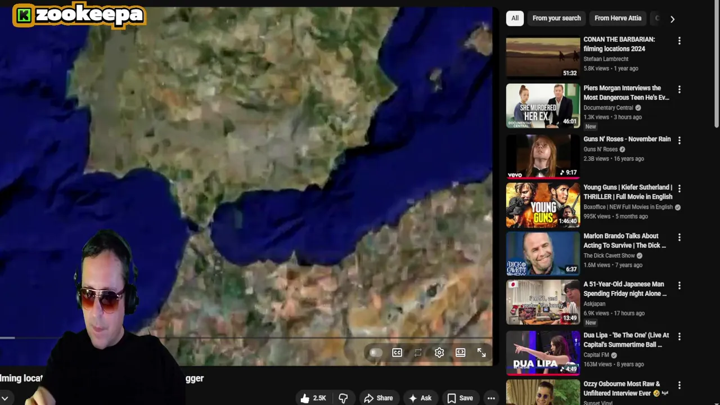This screenshot has width=720, height=405.
Task: Open options for Young Guns movie video
Action: (679, 188)
